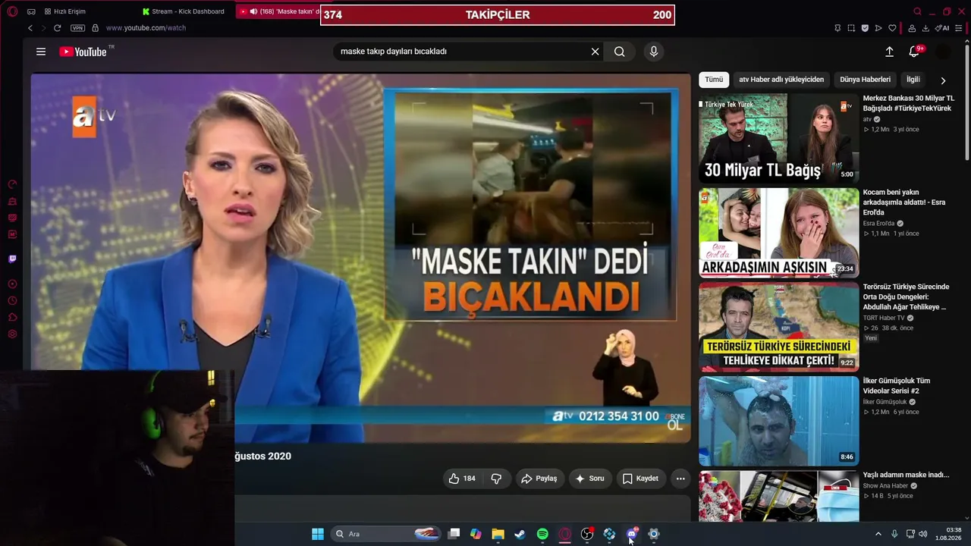Open Discord from the taskbar

coord(632,534)
